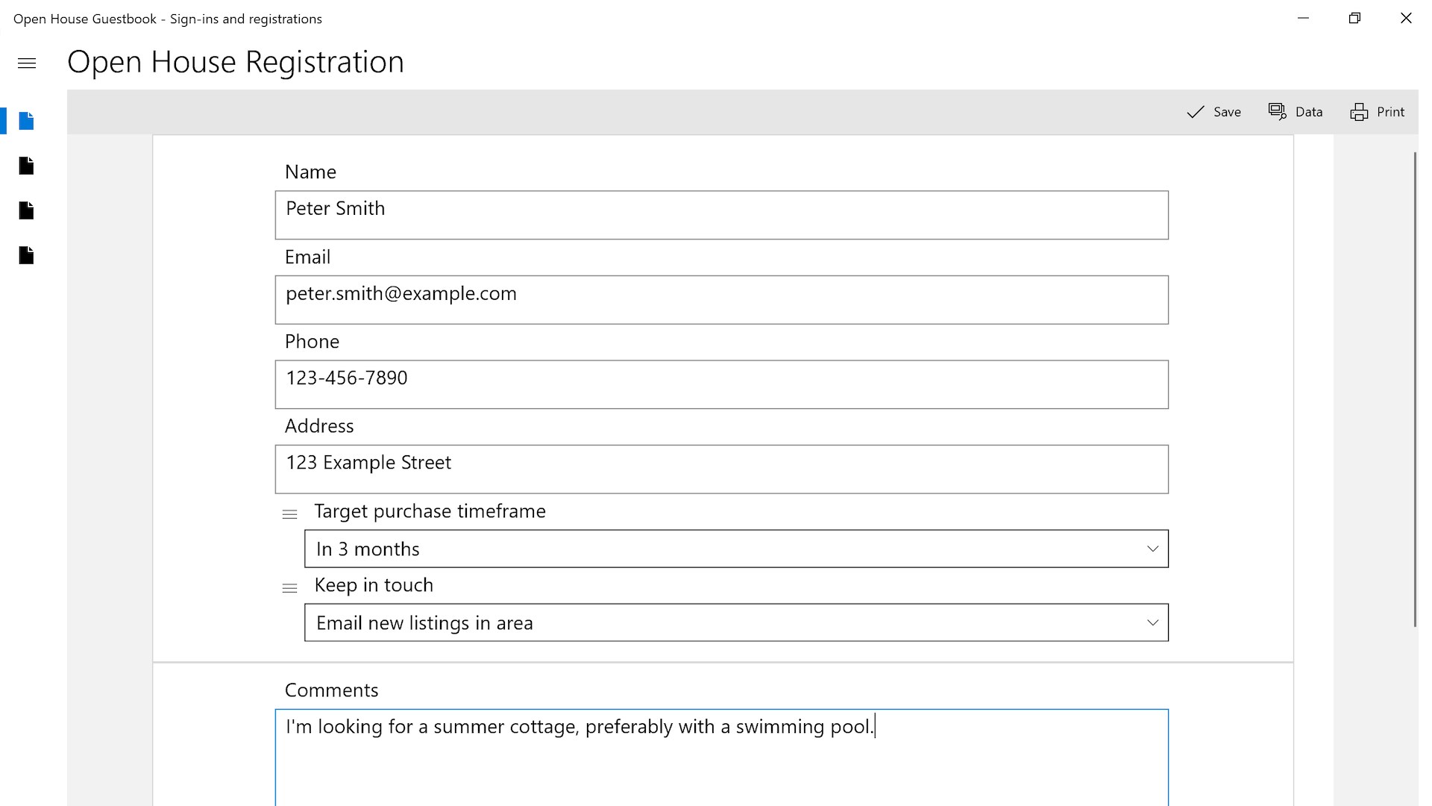Open the third page icon in sidebar
The image size is (1432, 806).
(x=27, y=210)
